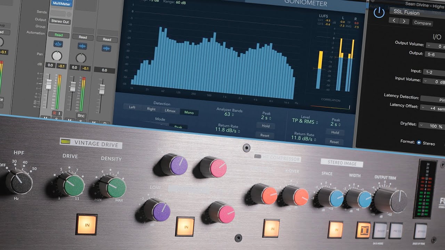445x250 pixels.
Task: Select Peak analyzer mode
Action: pyautogui.click(x=178, y=127)
